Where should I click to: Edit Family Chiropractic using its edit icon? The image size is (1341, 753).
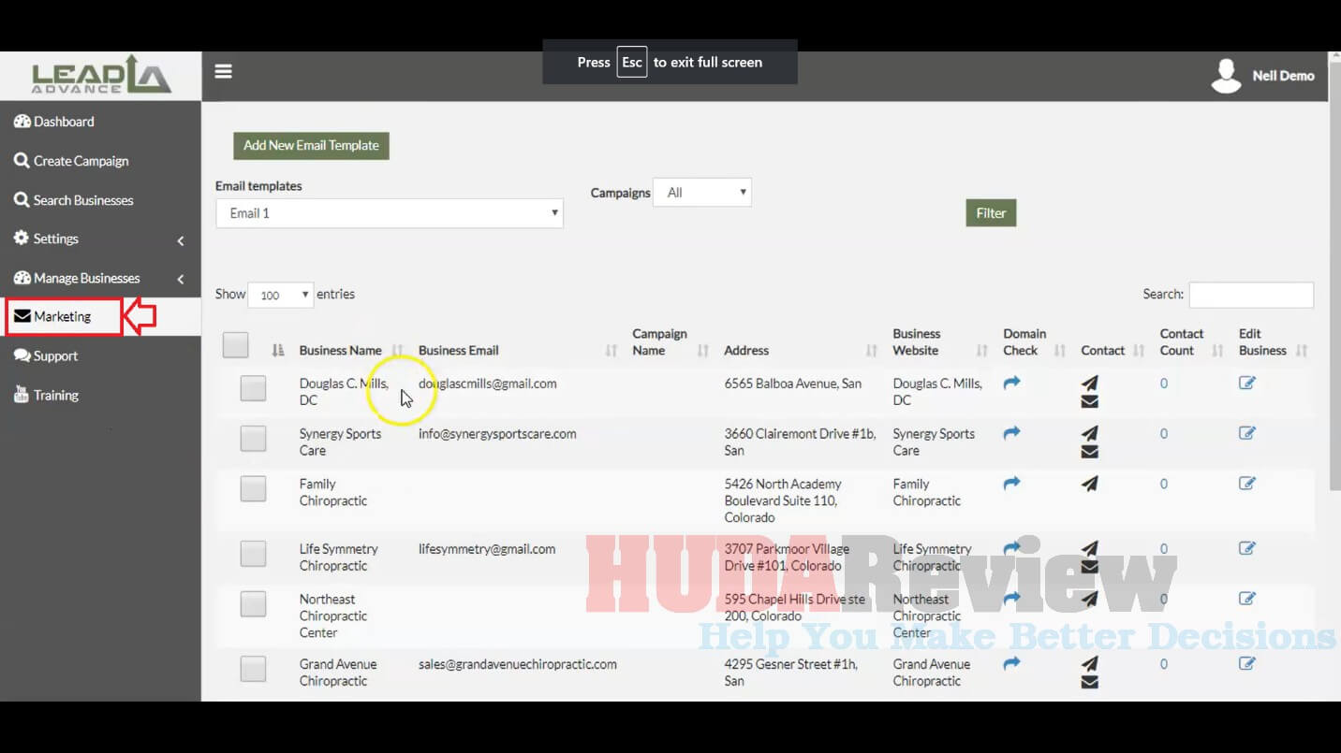pos(1246,483)
